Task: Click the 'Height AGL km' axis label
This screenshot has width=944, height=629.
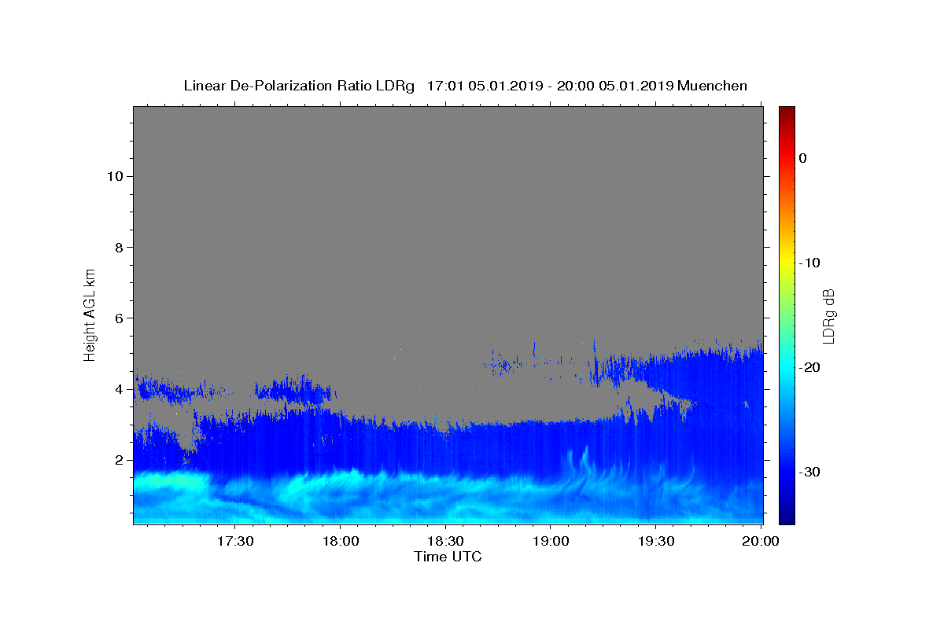Action: (90, 314)
